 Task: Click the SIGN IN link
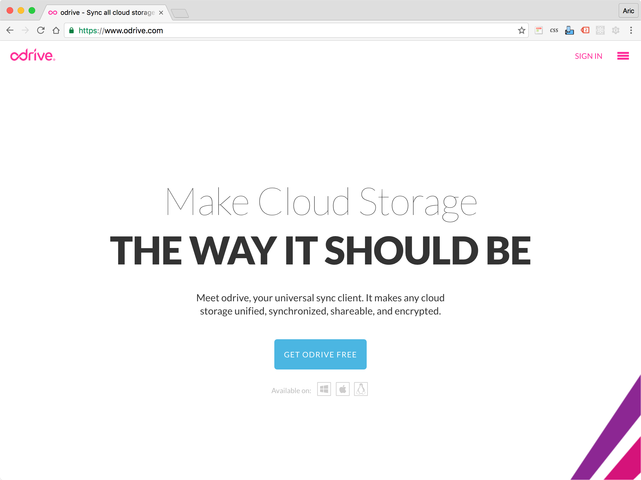588,56
